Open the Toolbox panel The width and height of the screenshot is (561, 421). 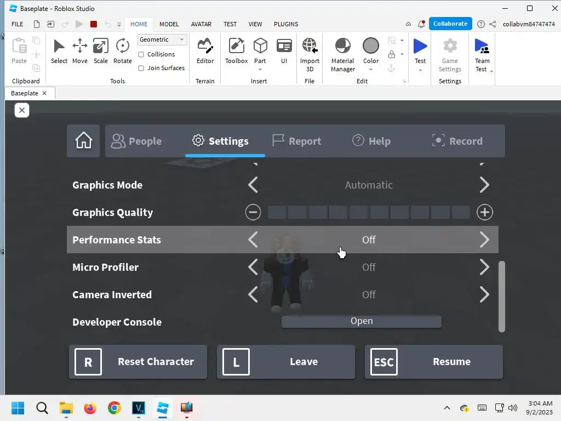pos(236,51)
